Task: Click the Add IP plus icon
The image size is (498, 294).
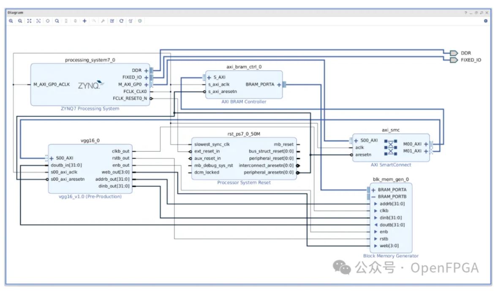Action: (x=84, y=21)
